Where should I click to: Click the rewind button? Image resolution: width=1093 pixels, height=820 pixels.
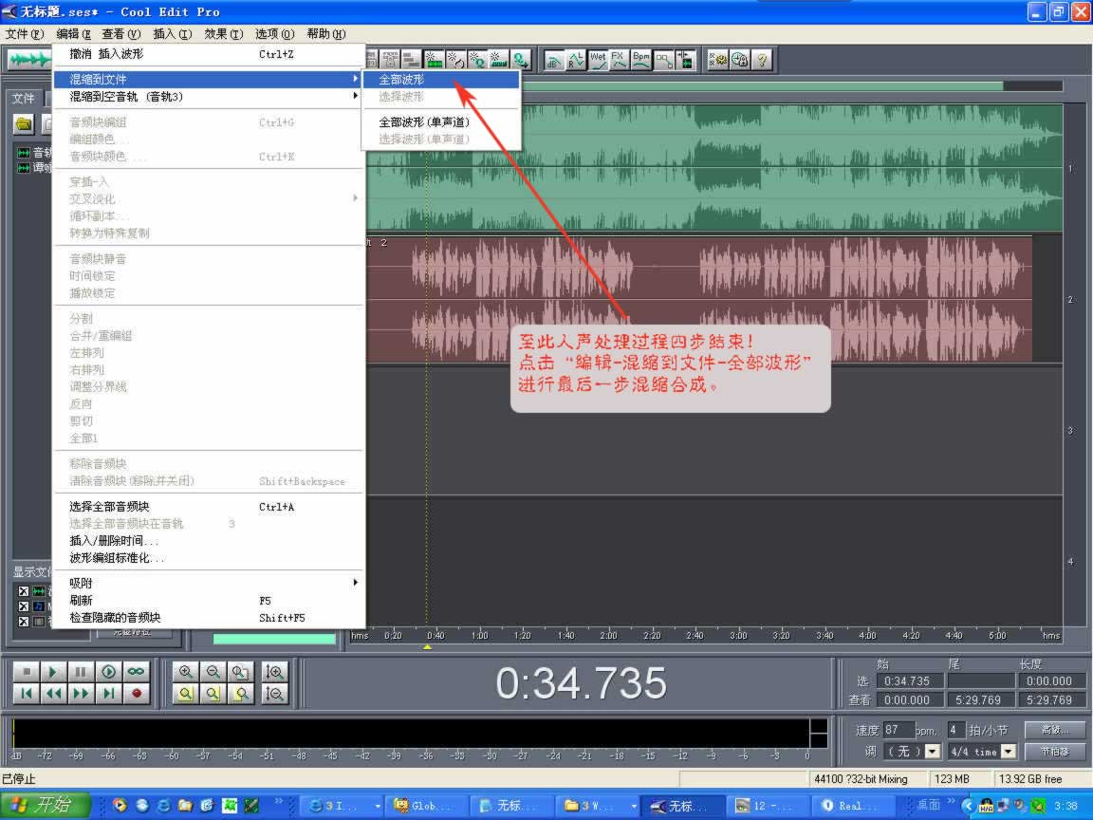[x=53, y=693]
